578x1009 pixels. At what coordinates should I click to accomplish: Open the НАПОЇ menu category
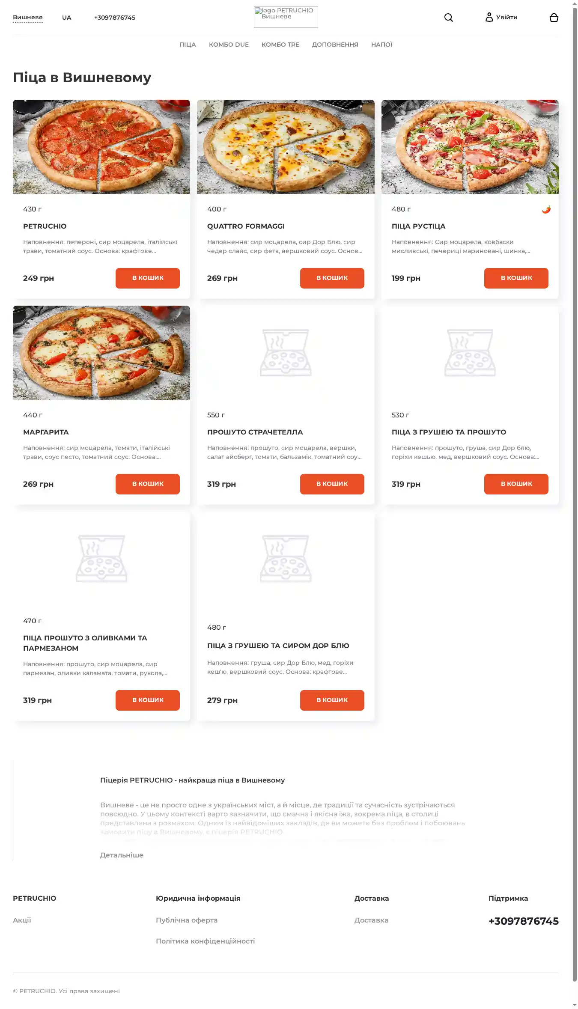pos(381,45)
